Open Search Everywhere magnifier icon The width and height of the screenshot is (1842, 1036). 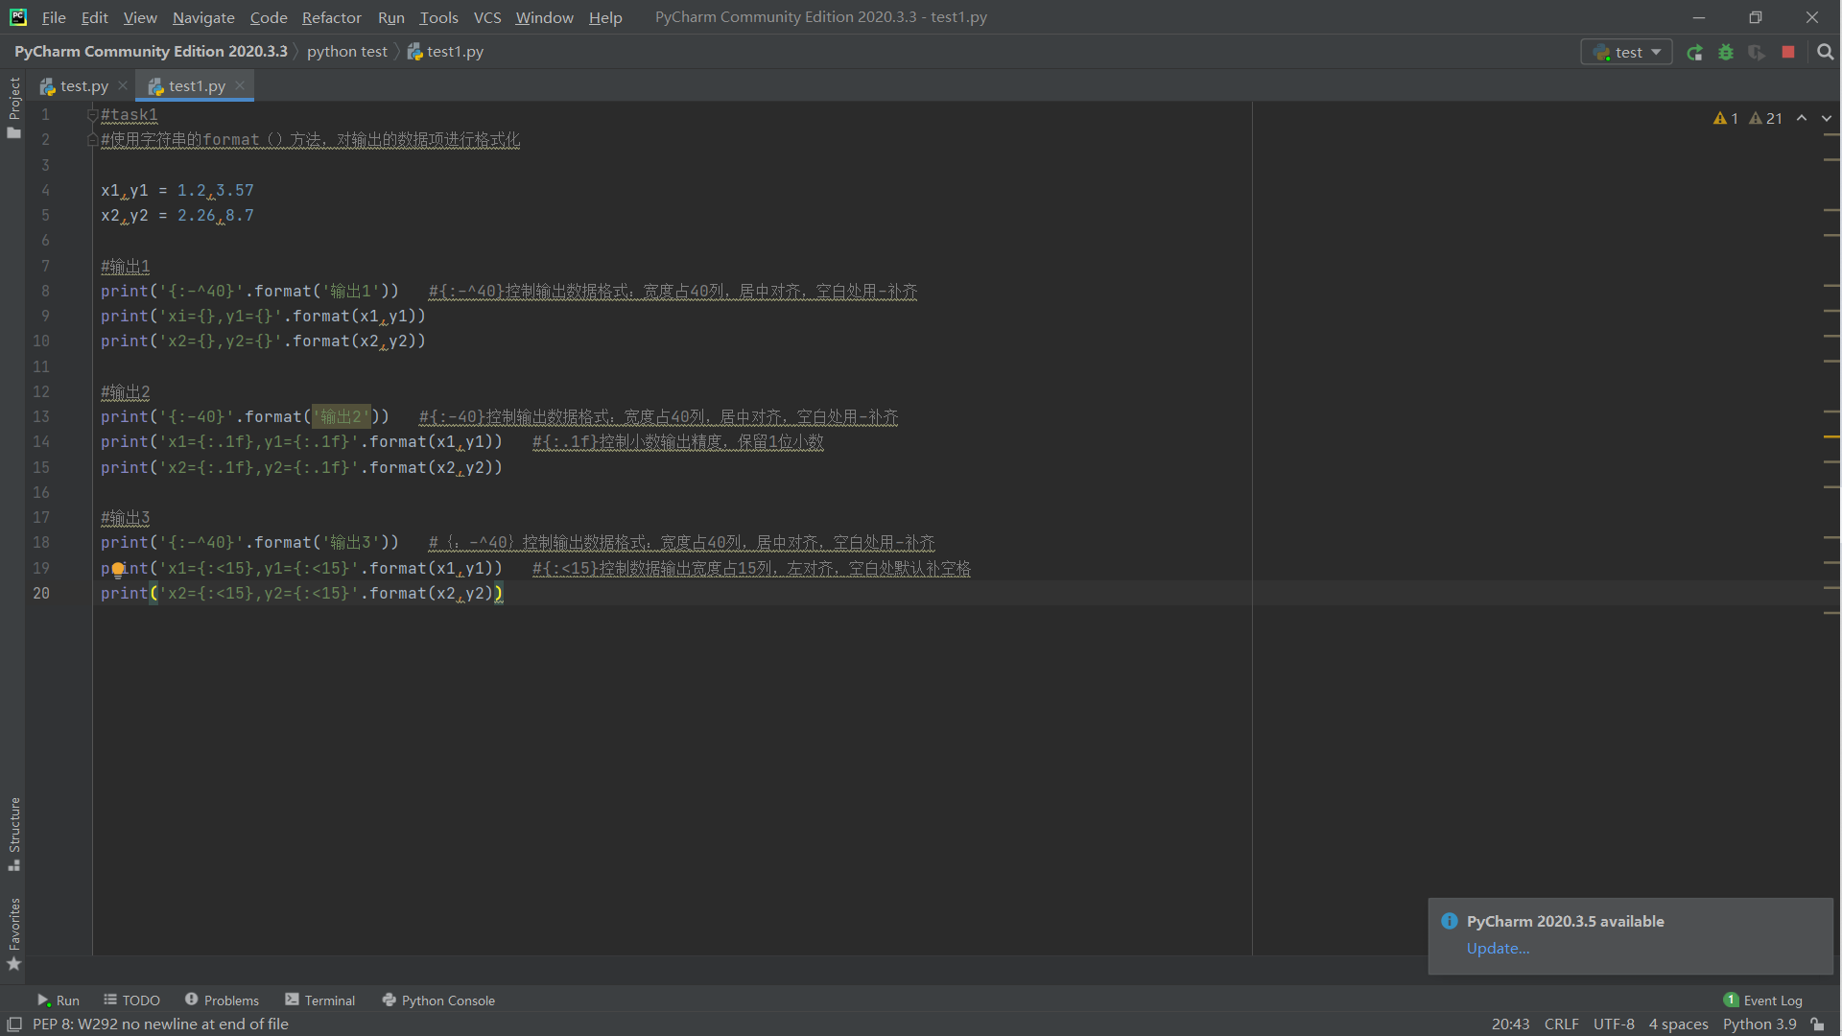1825,53
